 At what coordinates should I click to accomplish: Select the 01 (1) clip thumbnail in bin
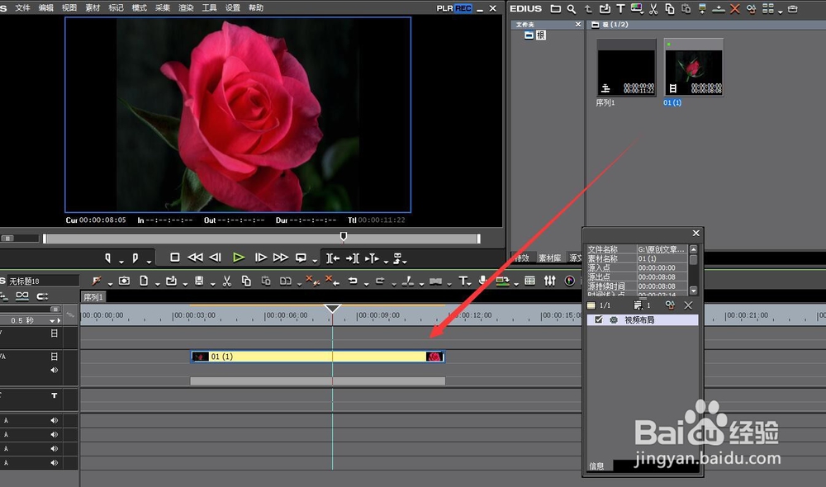coord(694,67)
